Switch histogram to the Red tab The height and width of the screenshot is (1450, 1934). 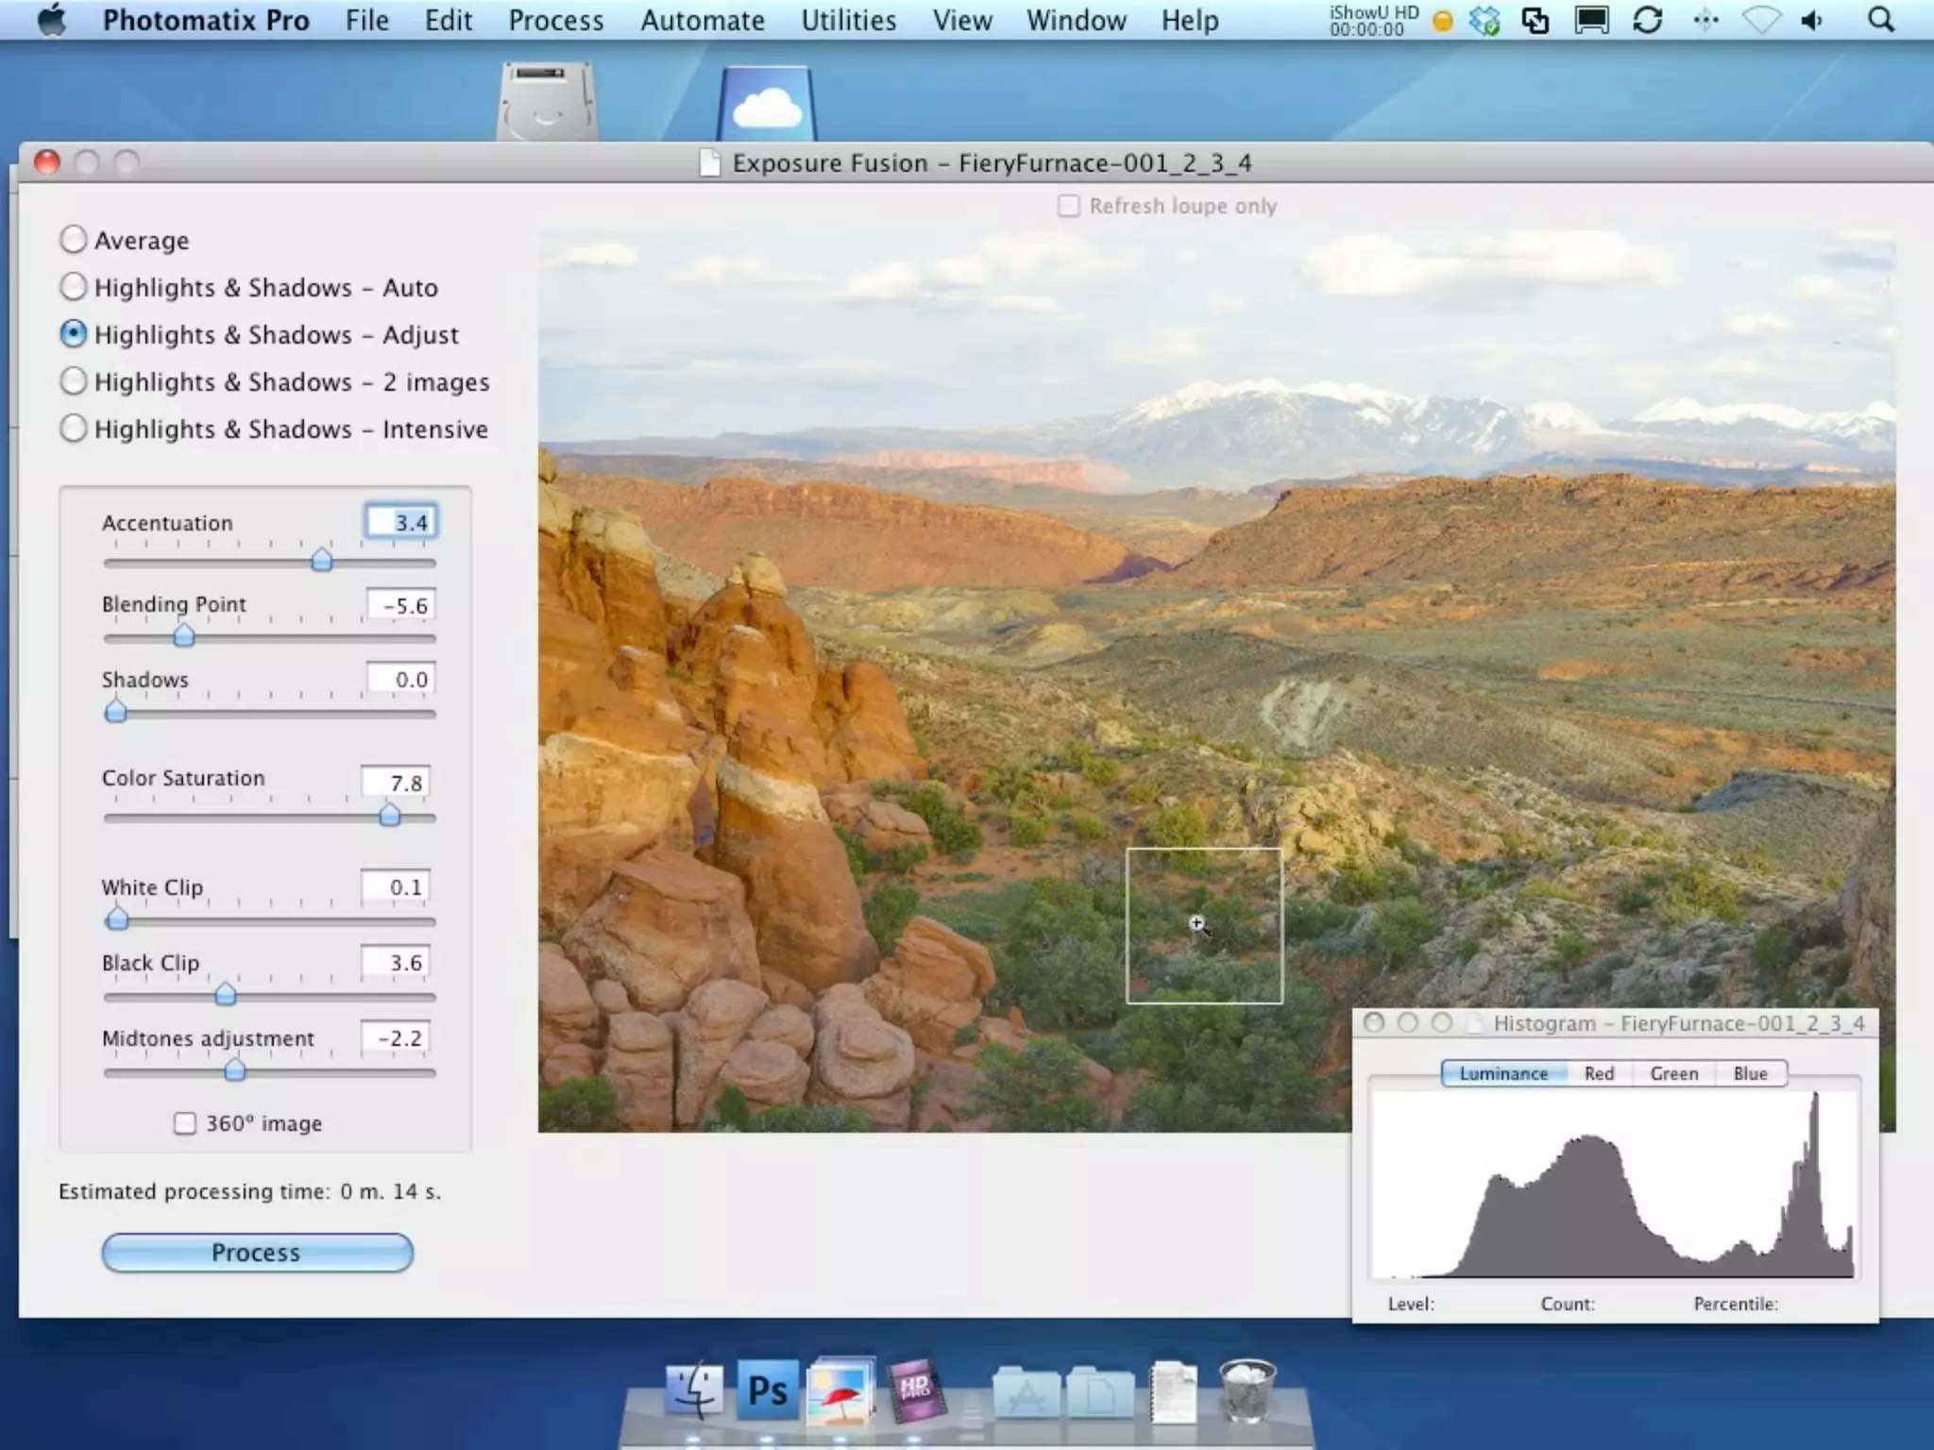click(x=1599, y=1073)
